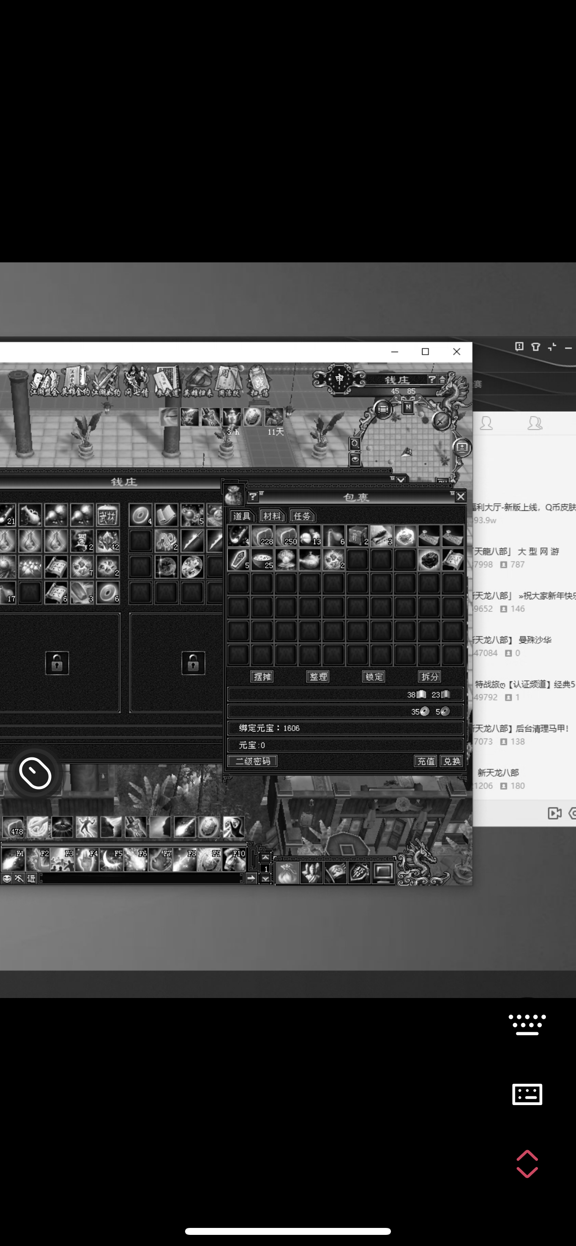
Task: Select the coin item with count 4 in 钱庄
Action: pyautogui.click(x=141, y=515)
